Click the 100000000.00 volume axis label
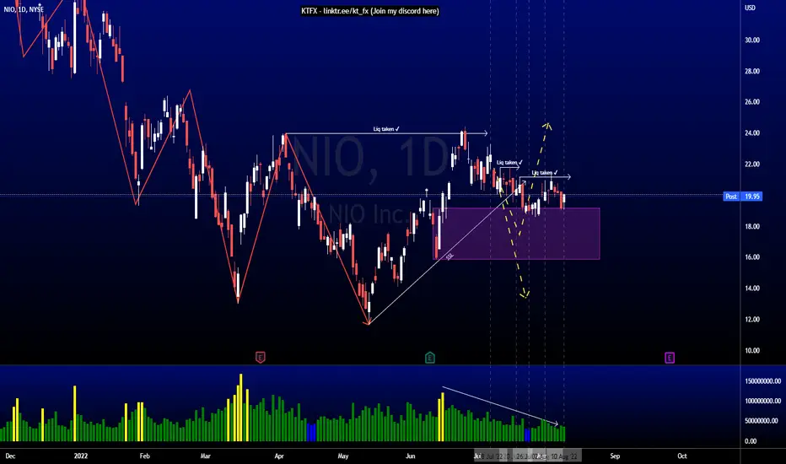786x464 pixels. point(762,401)
